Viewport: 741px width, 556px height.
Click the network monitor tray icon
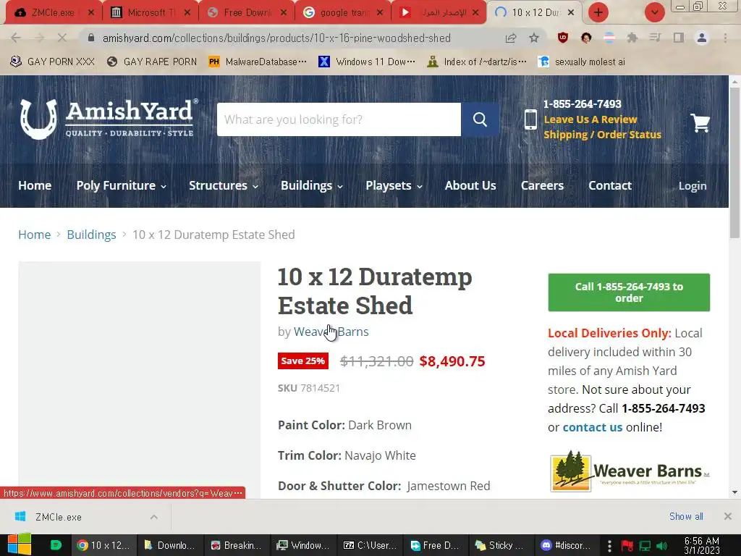click(645, 546)
